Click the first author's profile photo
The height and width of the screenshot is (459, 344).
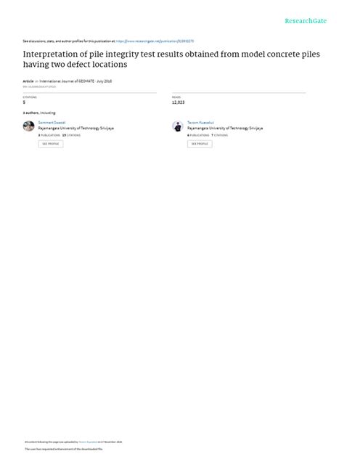coord(29,126)
